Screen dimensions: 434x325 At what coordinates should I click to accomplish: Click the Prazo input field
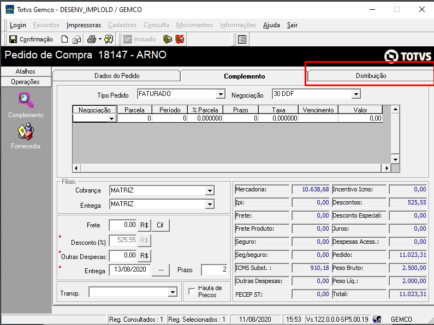tap(214, 270)
